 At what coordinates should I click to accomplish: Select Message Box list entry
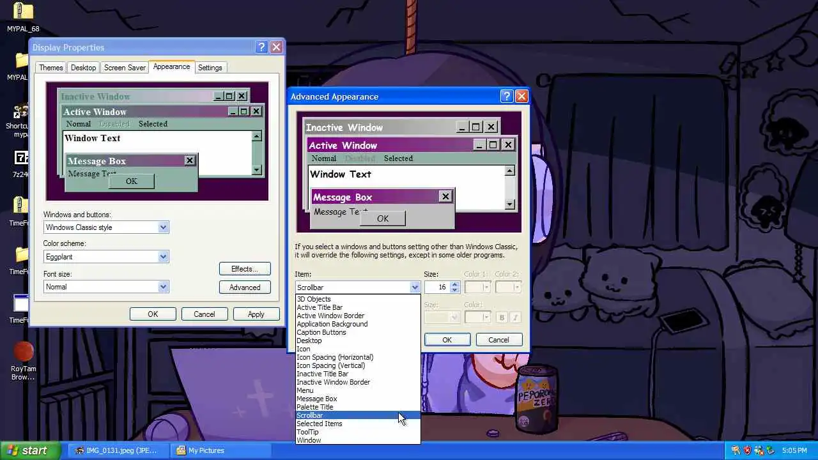[358, 399]
